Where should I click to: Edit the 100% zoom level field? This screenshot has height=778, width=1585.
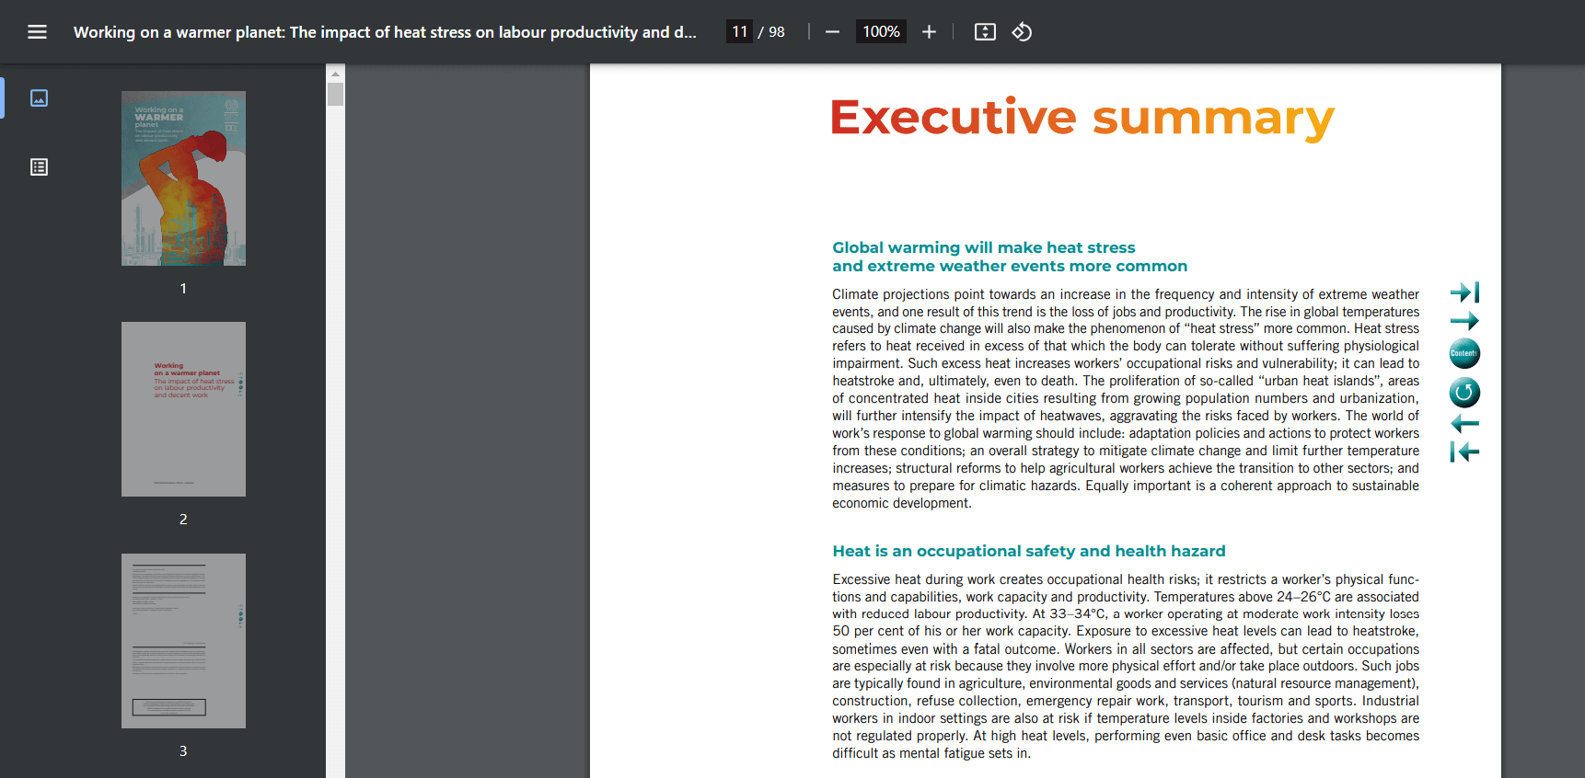pos(881,32)
